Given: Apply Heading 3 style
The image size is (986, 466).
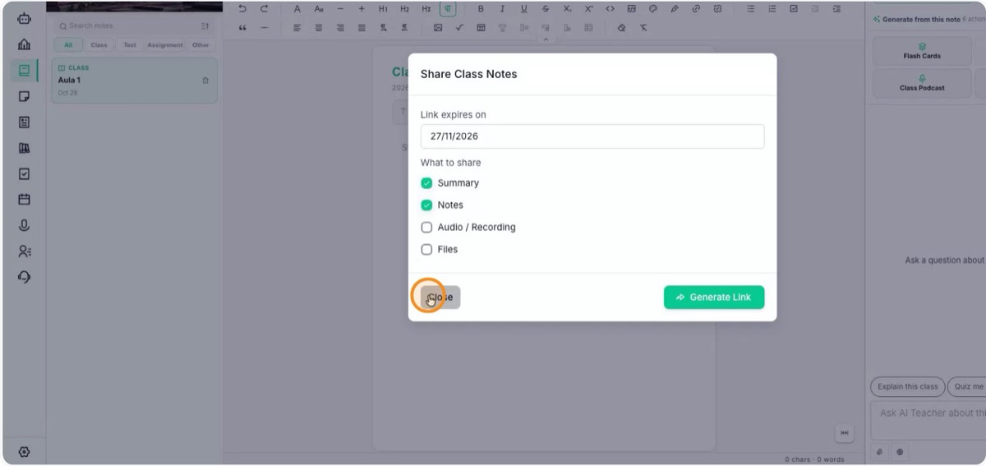Looking at the screenshot, I should (x=426, y=9).
